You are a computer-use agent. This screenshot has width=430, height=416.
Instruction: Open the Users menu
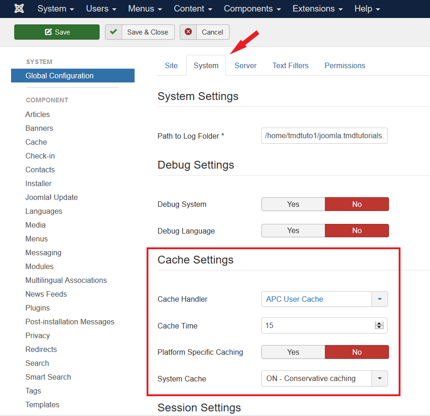pyautogui.click(x=101, y=9)
